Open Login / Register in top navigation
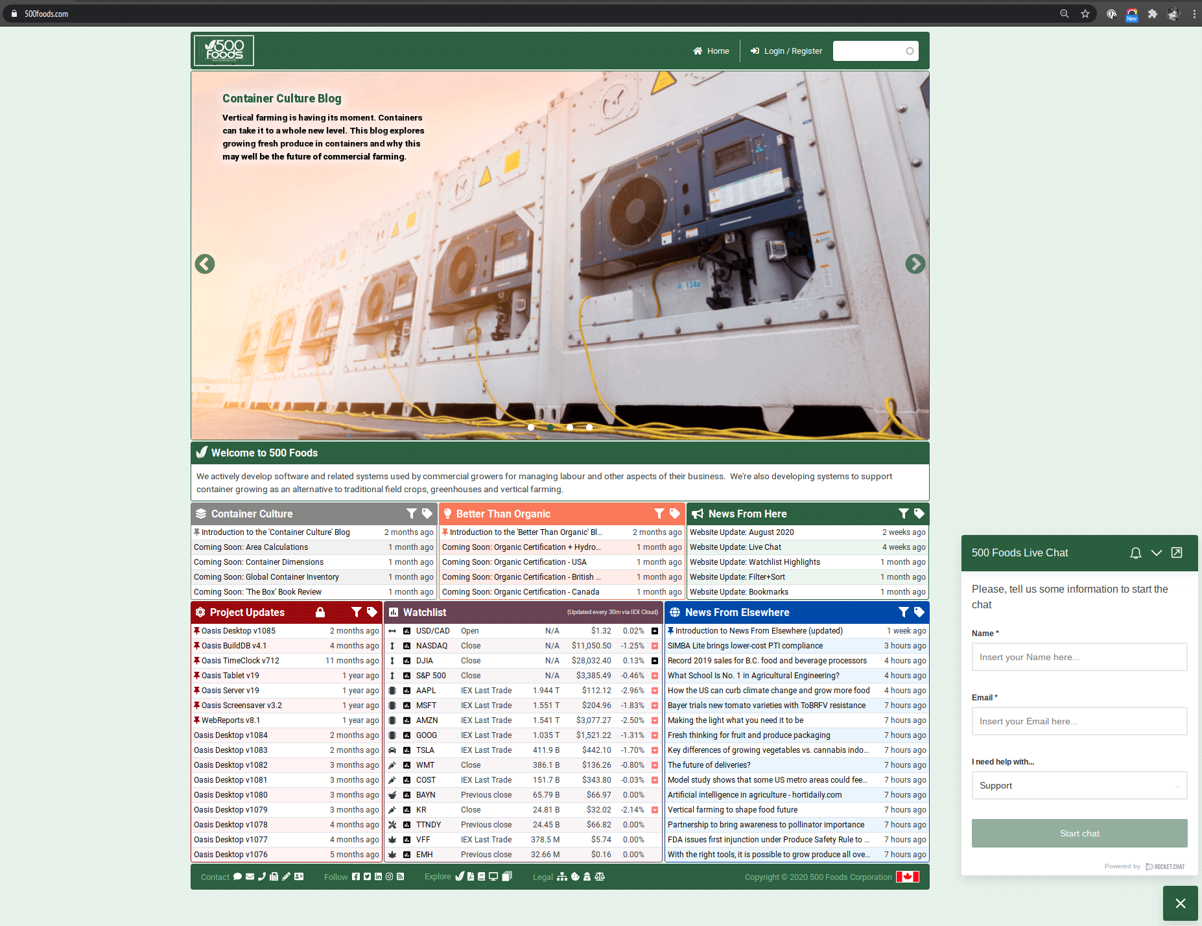Screen dimensions: 1202x926 pyautogui.click(x=786, y=51)
